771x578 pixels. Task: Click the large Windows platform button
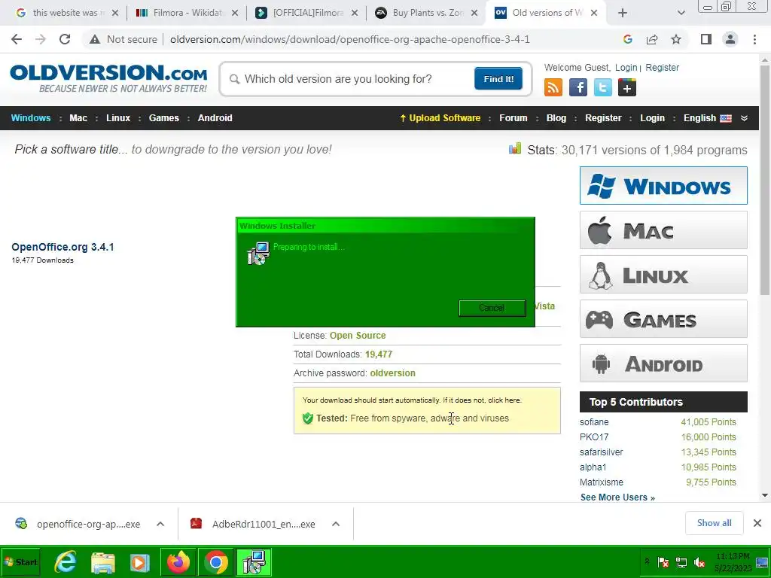[x=663, y=185]
